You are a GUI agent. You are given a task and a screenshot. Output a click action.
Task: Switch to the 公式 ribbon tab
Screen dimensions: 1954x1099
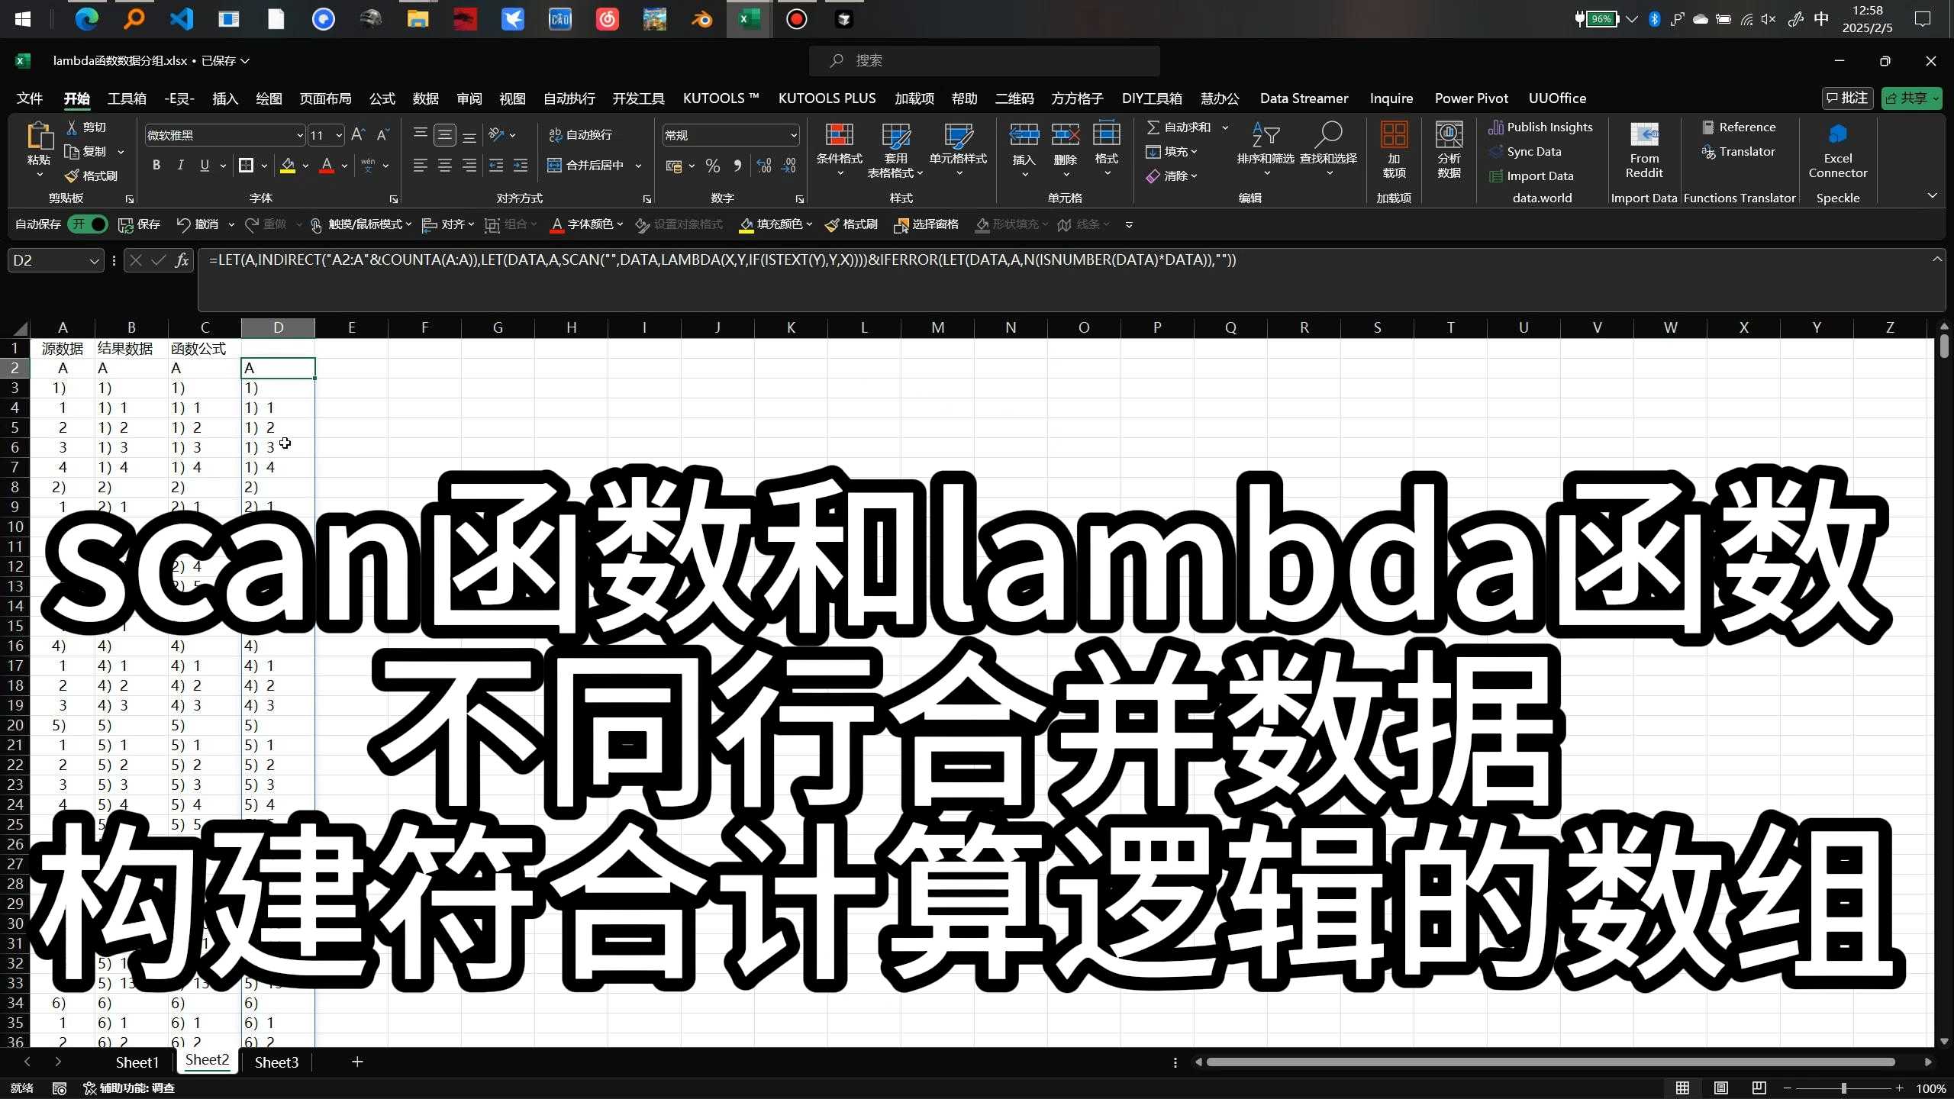(x=381, y=98)
